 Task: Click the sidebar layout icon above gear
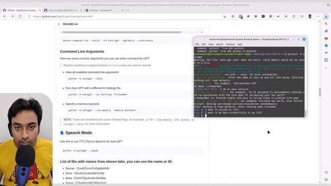point(326,172)
